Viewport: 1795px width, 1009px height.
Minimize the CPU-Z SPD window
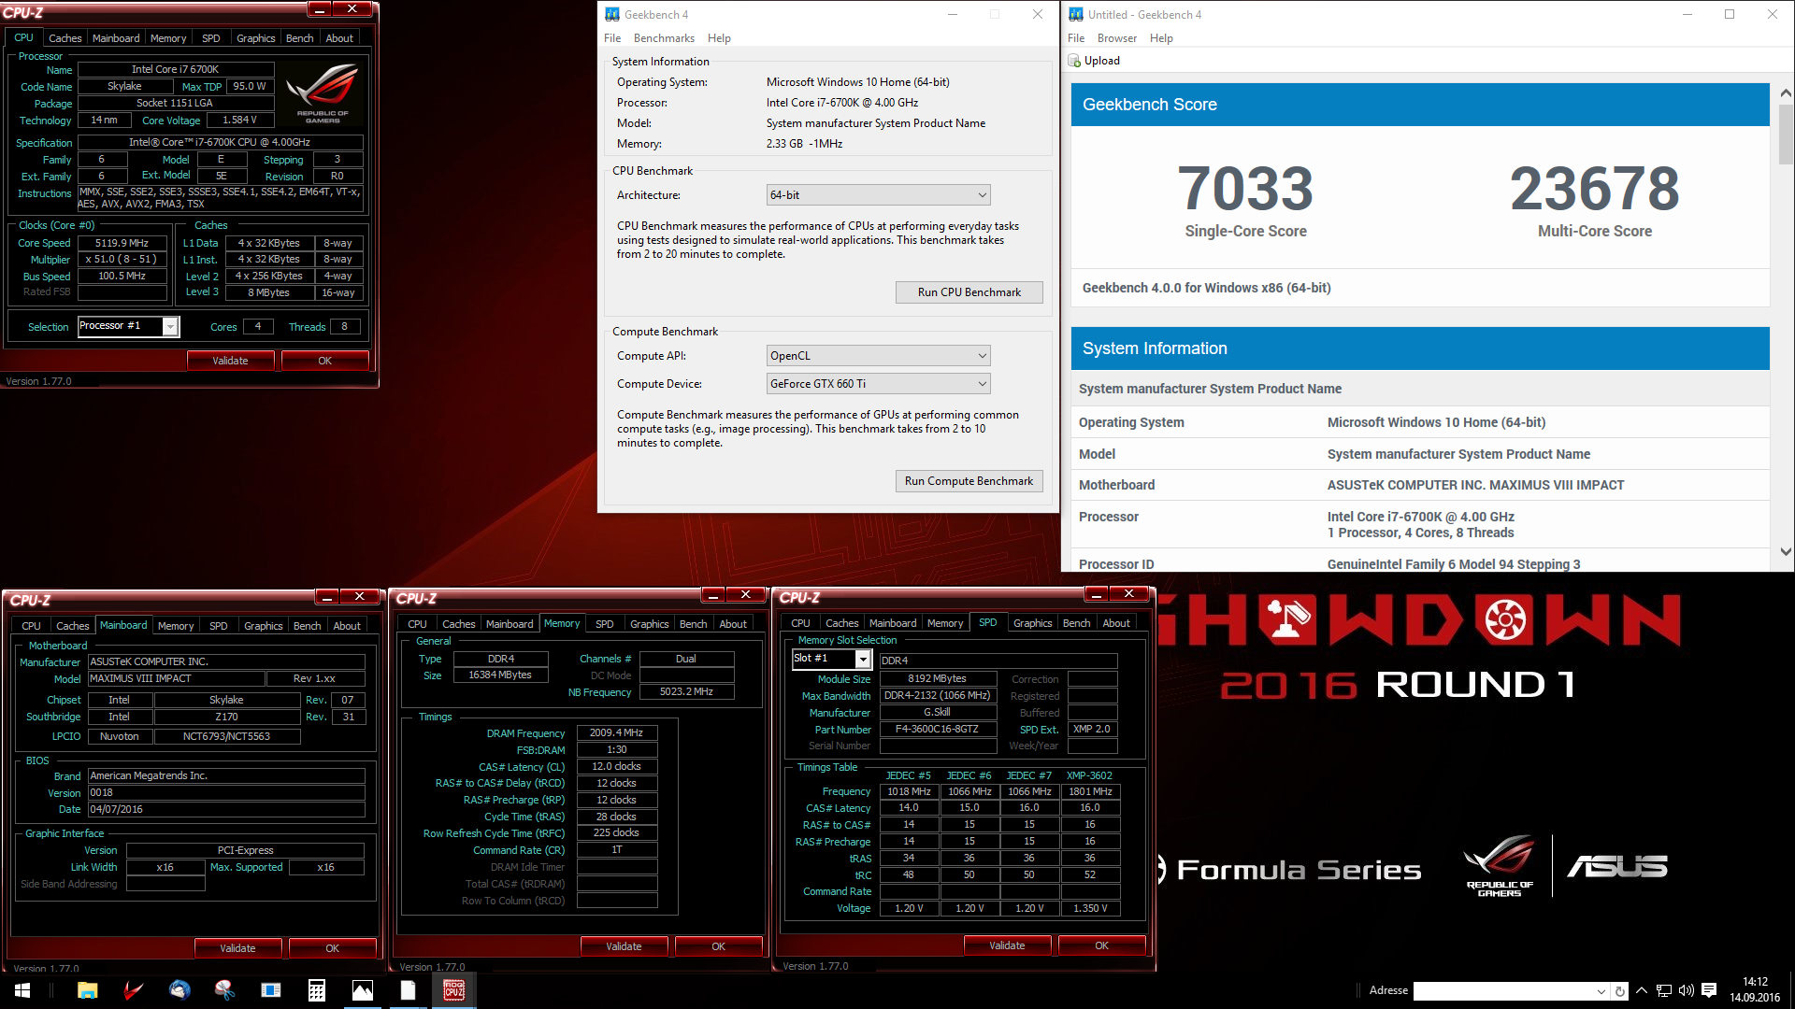(1097, 594)
